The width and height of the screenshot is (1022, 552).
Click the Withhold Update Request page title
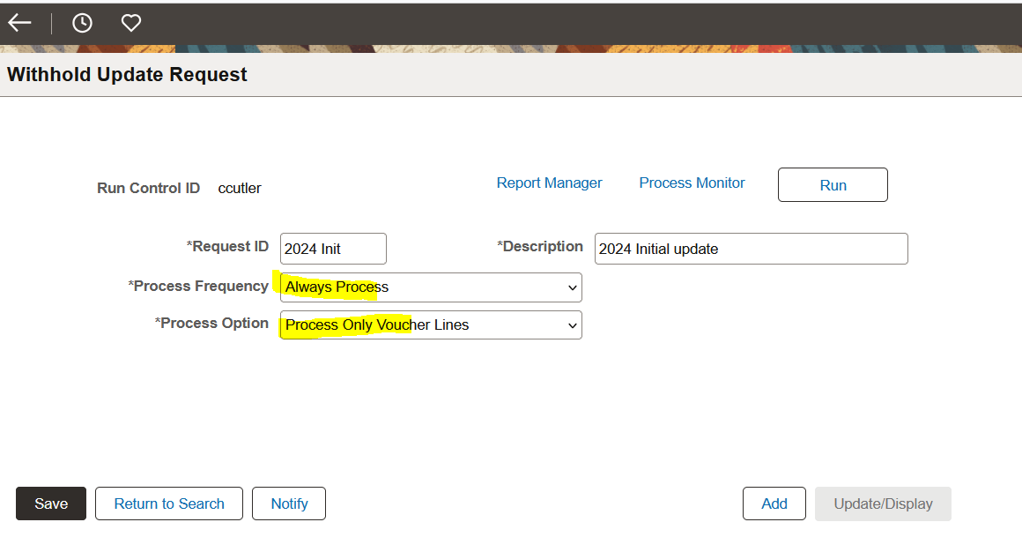coord(127,75)
